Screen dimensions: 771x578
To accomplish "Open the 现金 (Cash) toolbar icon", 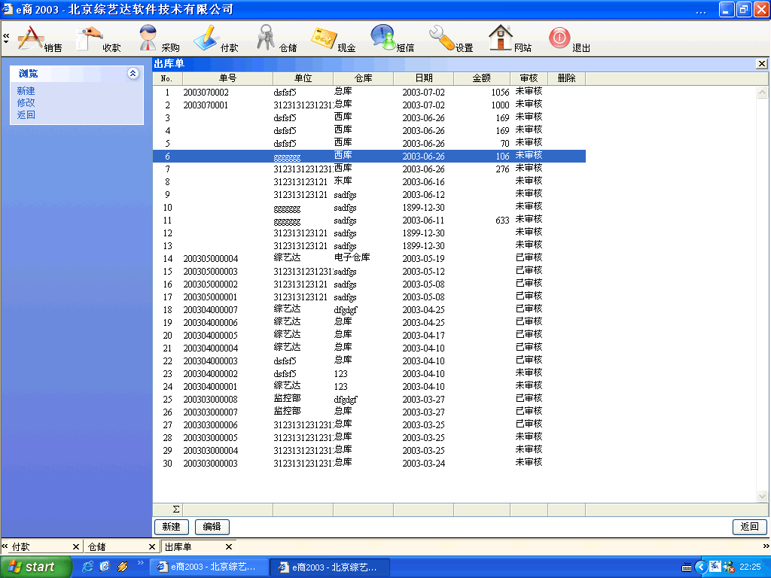I will point(325,38).
